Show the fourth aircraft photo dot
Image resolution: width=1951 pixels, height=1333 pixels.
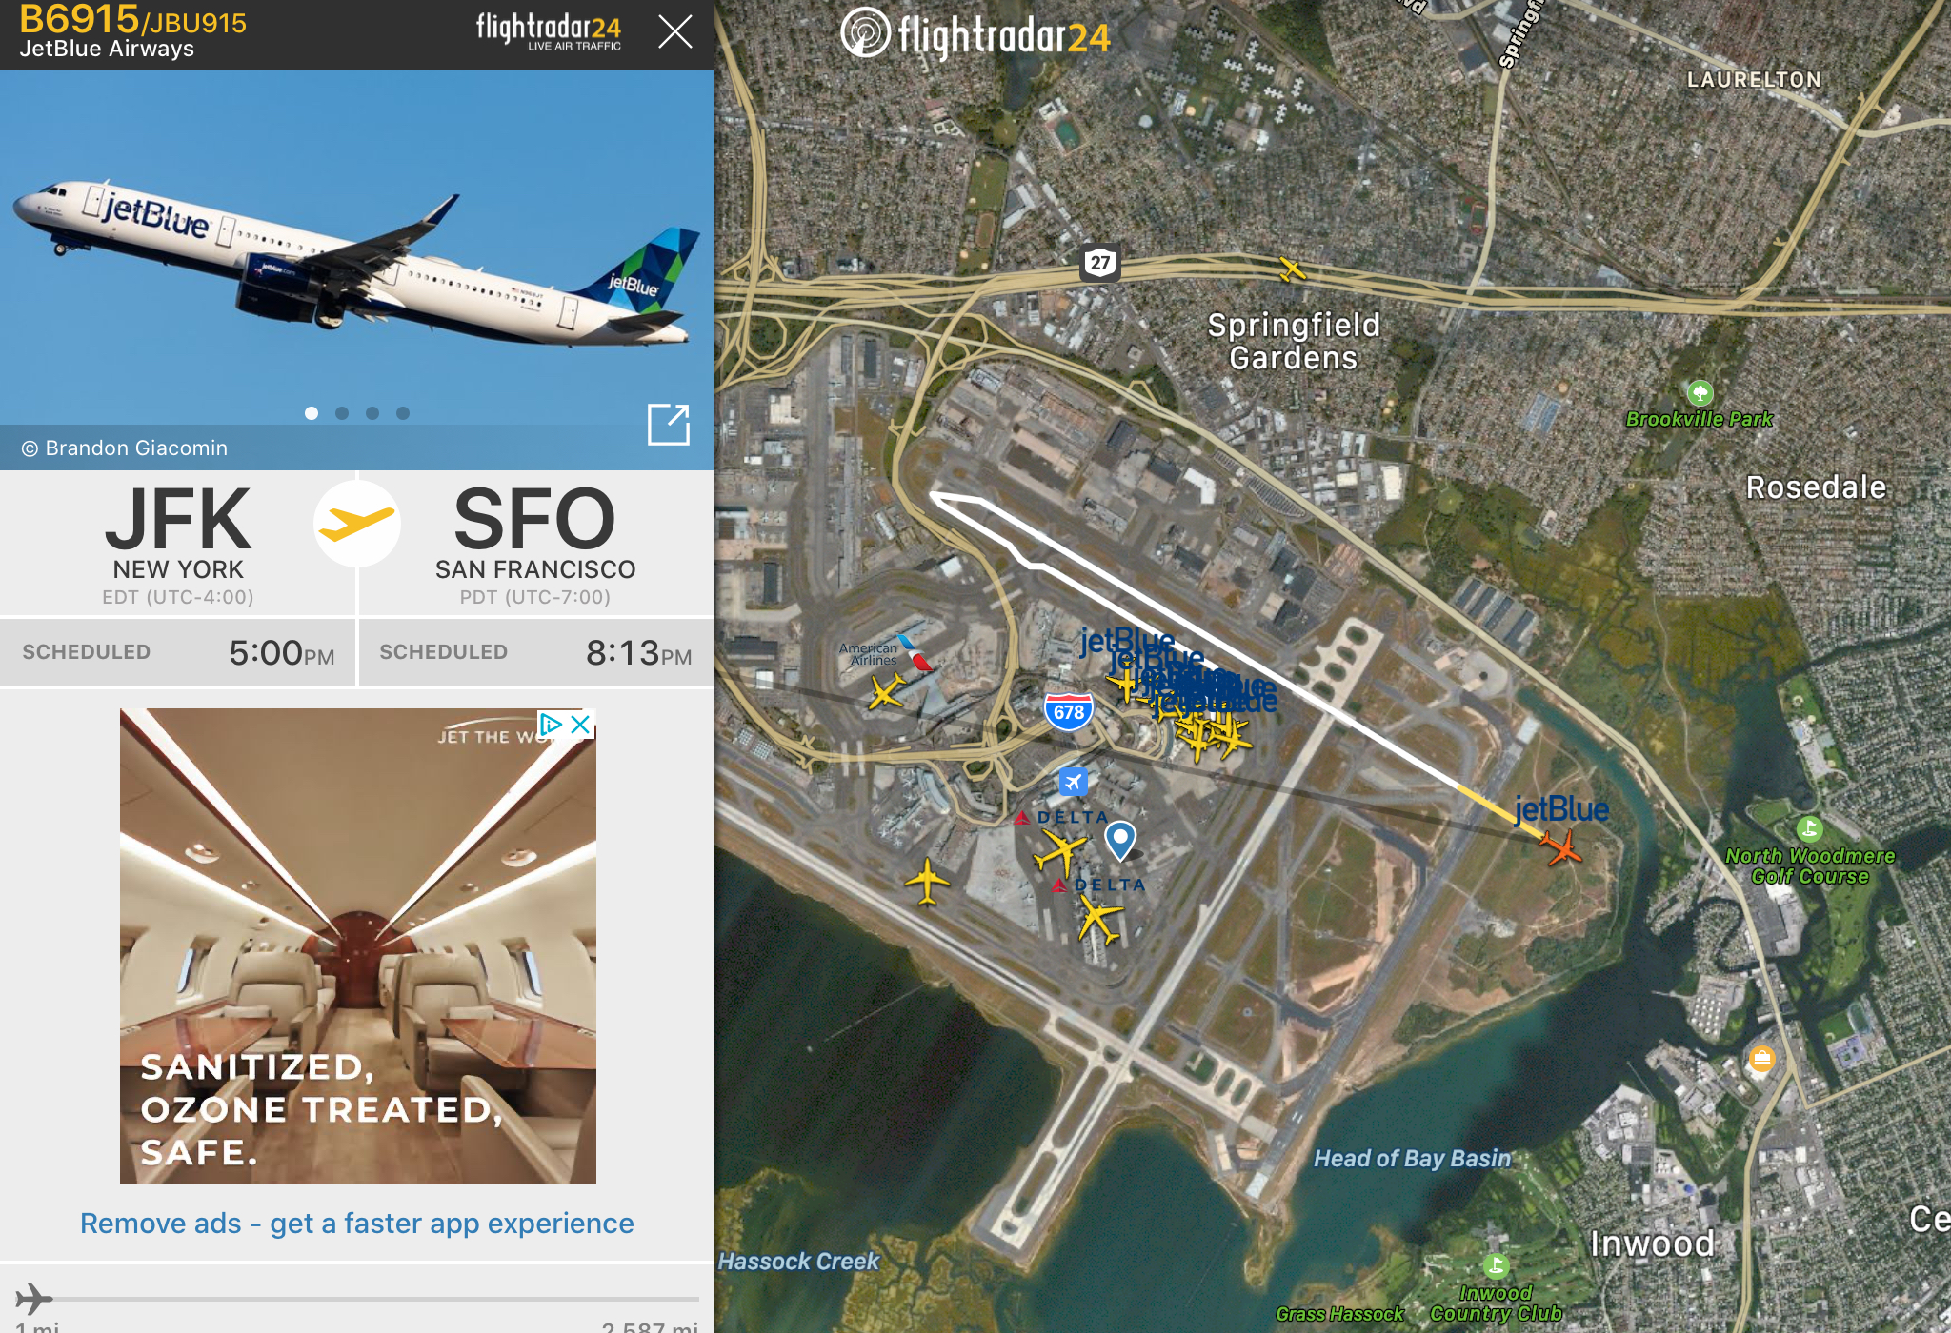403,413
